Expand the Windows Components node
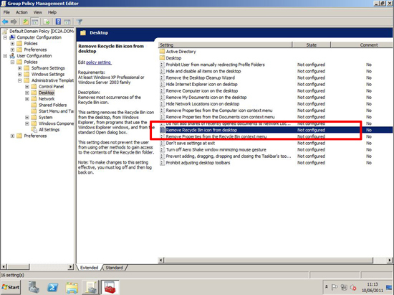The image size is (394, 295). tap(27, 123)
